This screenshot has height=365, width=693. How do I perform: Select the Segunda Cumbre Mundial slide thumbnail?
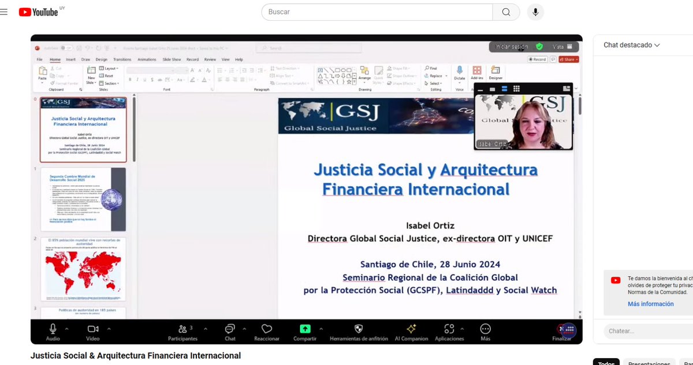pyautogui.click(x=83, y=200)
